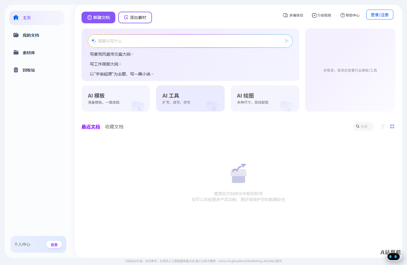Select suggestion 写麦克风宣传文案大纲
The height and width of the screenshot is (265, 407).
pos(111,54)
